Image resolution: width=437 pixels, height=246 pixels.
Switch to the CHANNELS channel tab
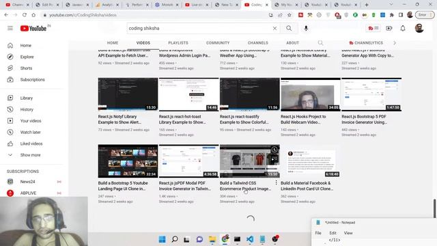tap(258, 43)
